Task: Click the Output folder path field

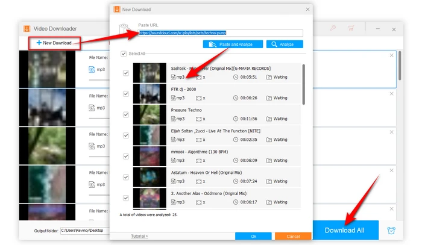Action: point(85,231)
